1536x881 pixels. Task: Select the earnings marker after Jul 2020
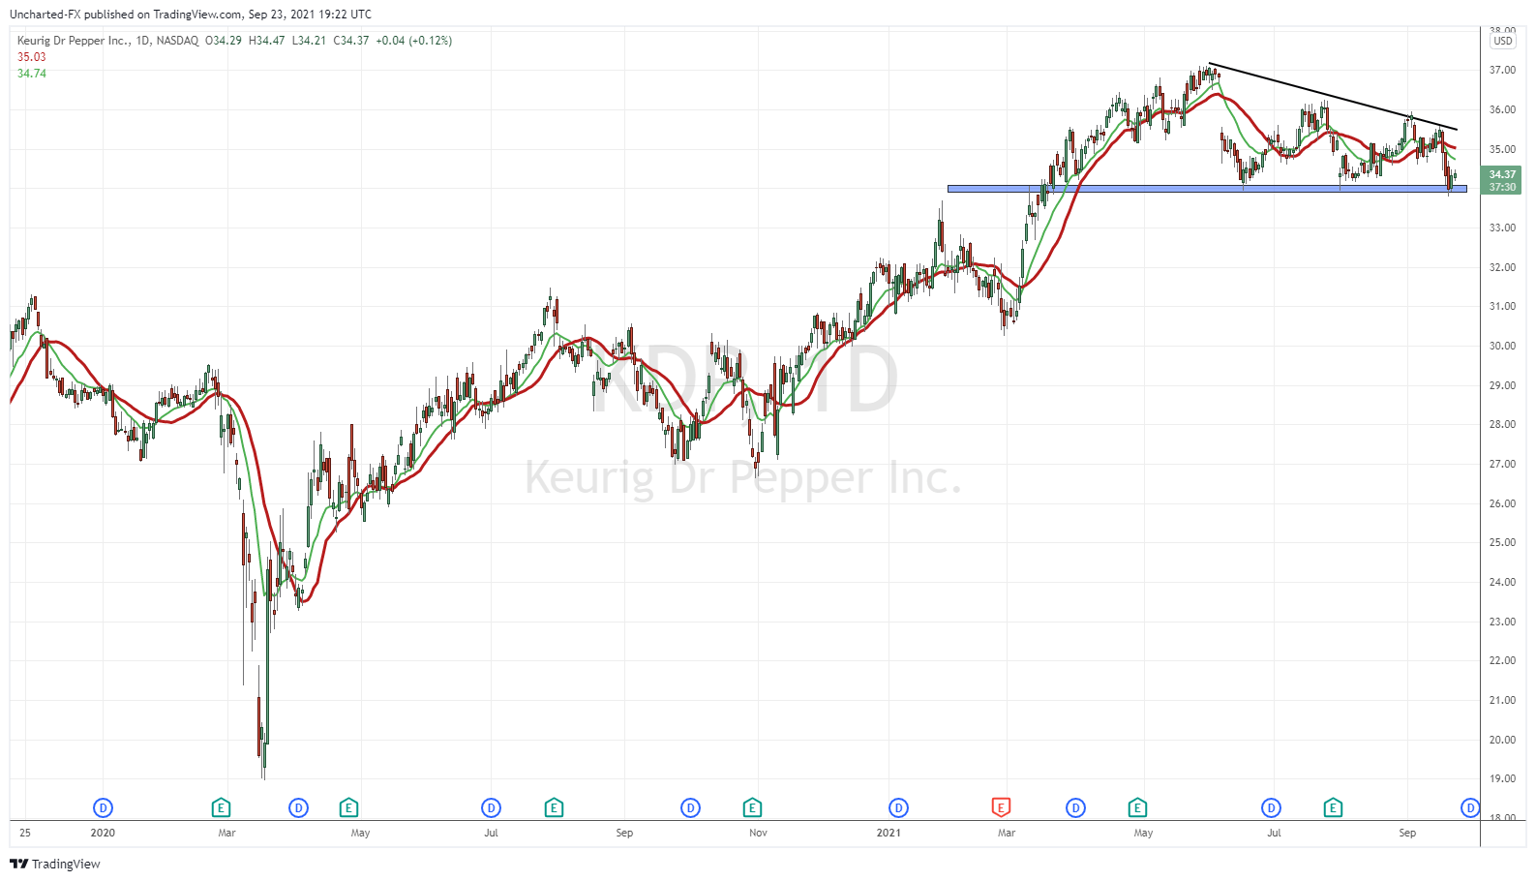tap(554, 807)
